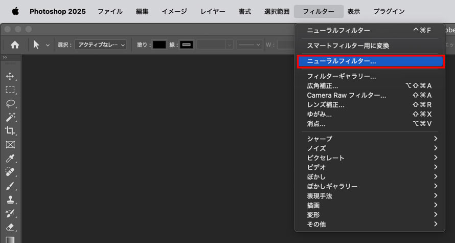
Task: Select the Brush tool
Action: [10, 186]
